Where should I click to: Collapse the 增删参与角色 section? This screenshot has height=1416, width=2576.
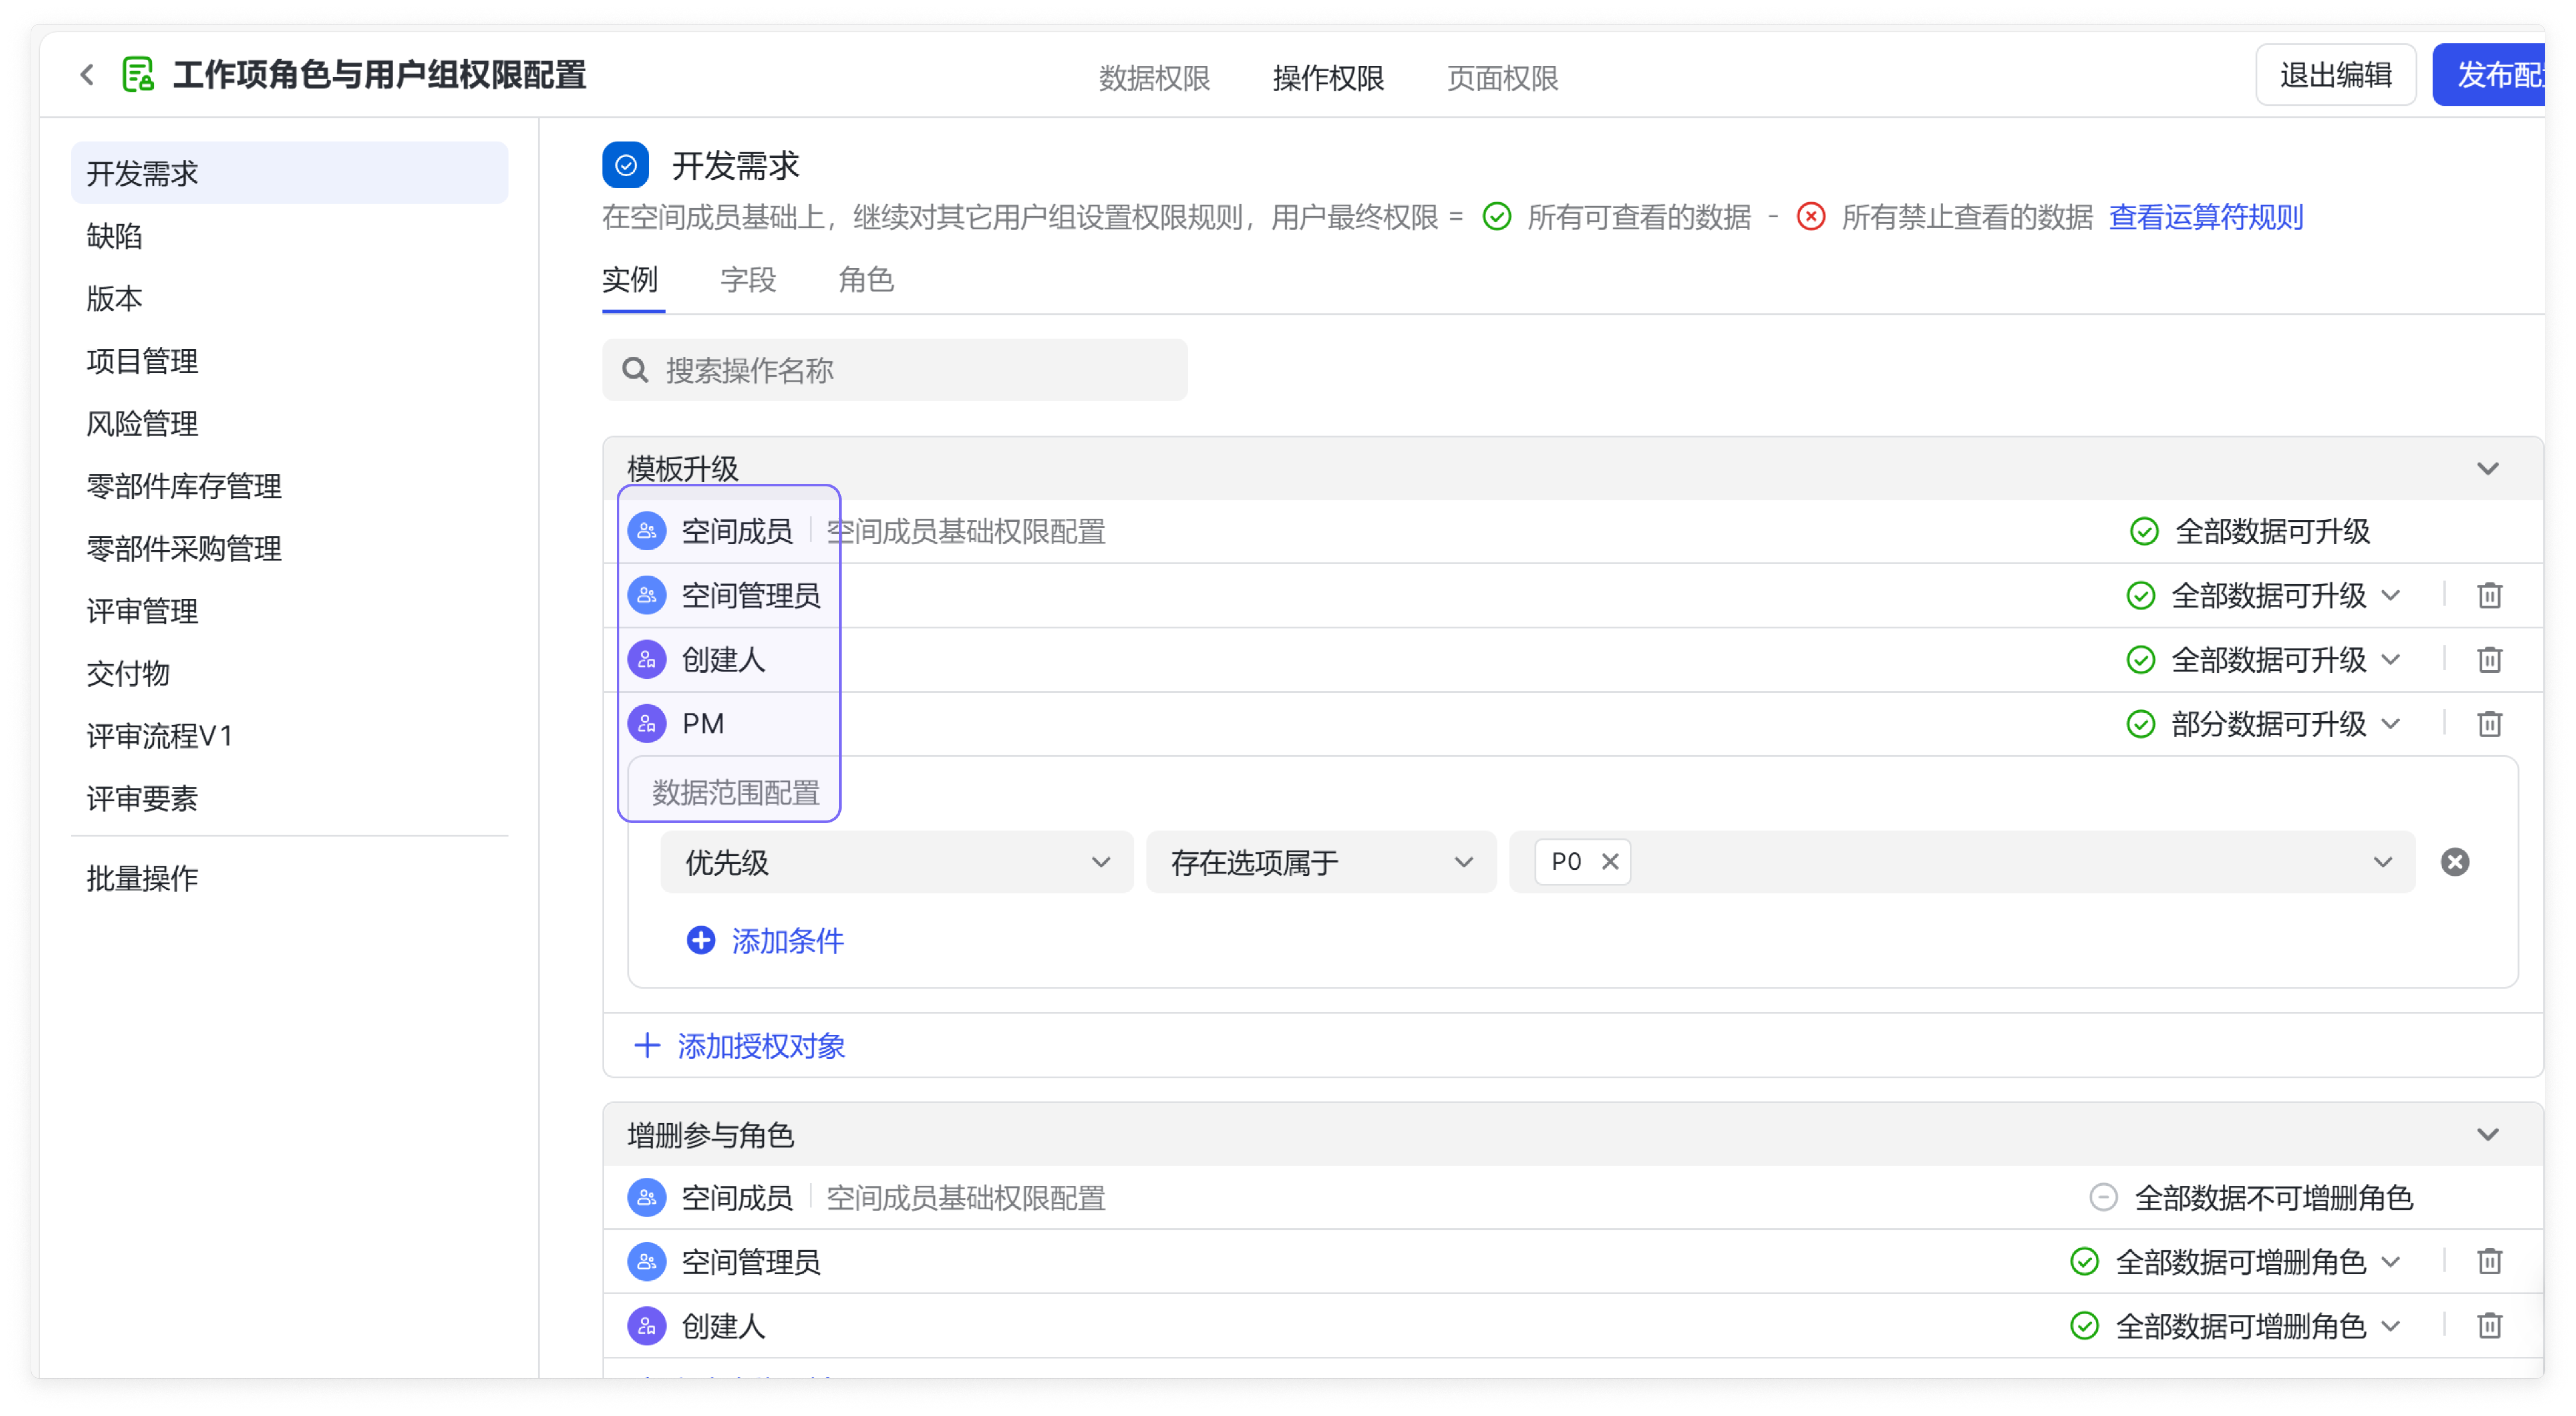click(2488, 1134)
